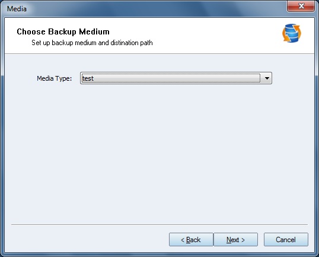
Task: Click the 'Media Type:' label
Action: (55, 78)
